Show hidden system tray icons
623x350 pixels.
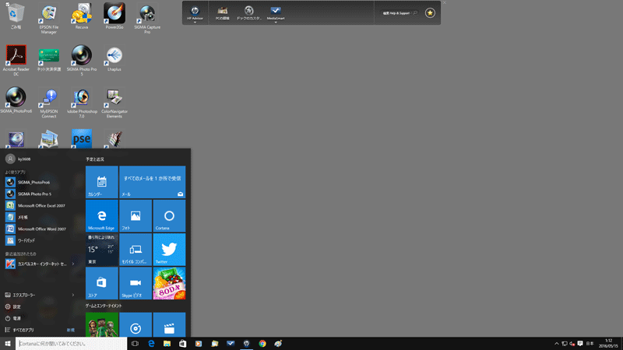pos(557,344)
